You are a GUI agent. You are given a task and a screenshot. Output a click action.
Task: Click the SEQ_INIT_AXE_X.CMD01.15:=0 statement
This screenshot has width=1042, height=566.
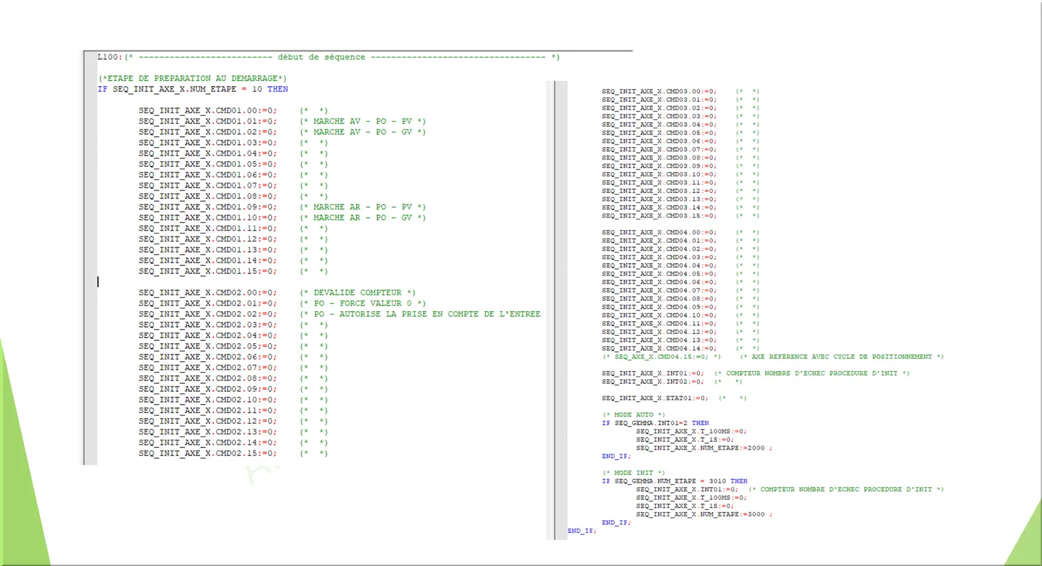click(x=208, y=271)
